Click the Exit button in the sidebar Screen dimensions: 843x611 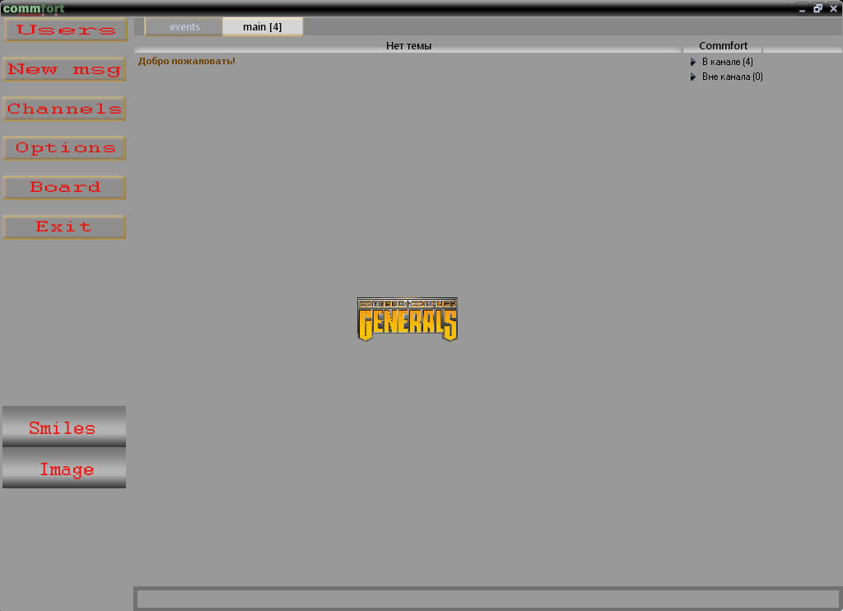pos(64,227)
